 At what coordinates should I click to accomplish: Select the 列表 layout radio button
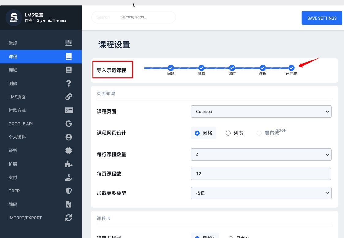tap(228, 133)
